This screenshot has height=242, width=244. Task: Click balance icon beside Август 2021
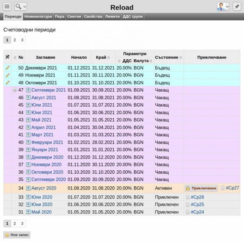coord(28,98)
